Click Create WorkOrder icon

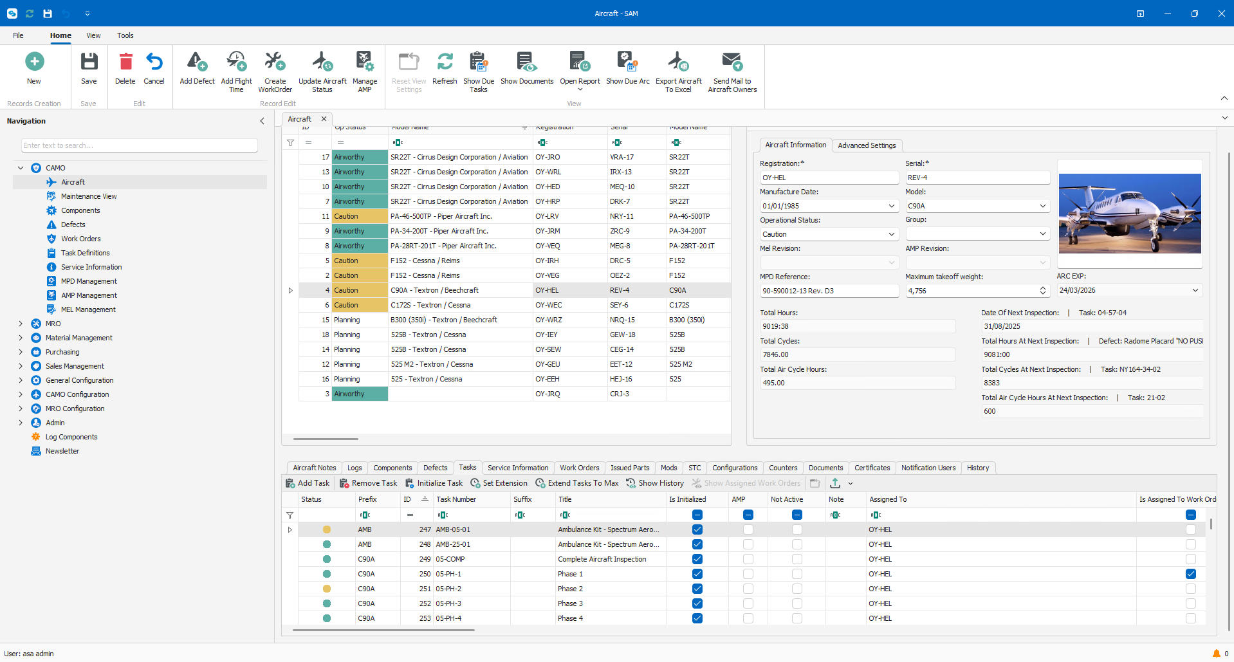pos(275,62)
